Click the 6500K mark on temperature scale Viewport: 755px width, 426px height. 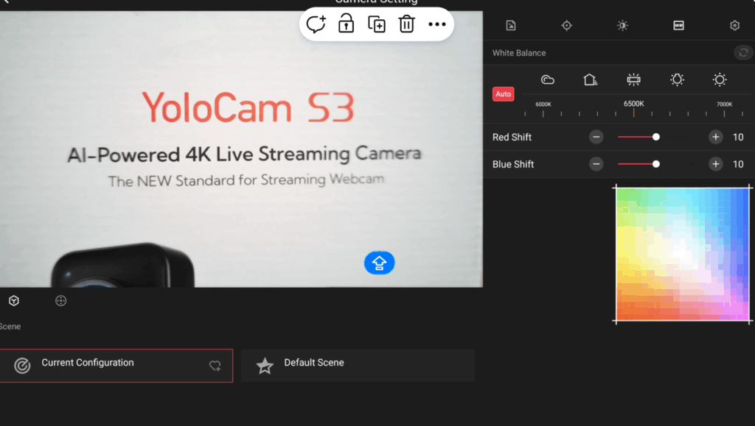[633, 104]
